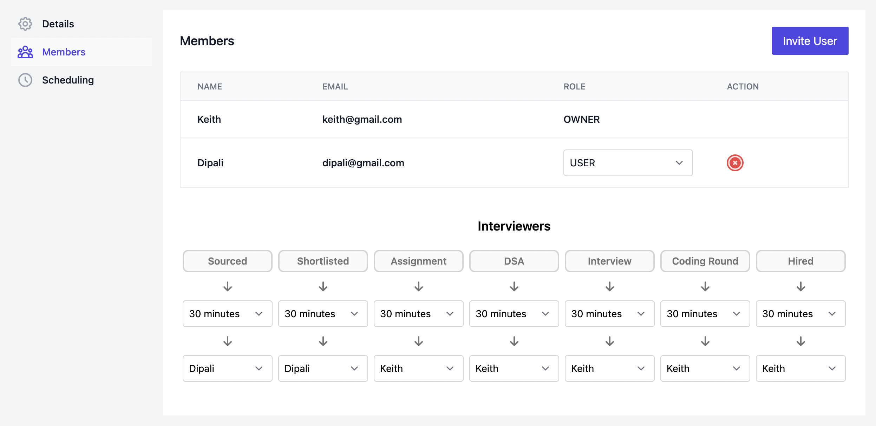
Task: Click the Members people icon in sidebar
Action: [x=25, y=52]
